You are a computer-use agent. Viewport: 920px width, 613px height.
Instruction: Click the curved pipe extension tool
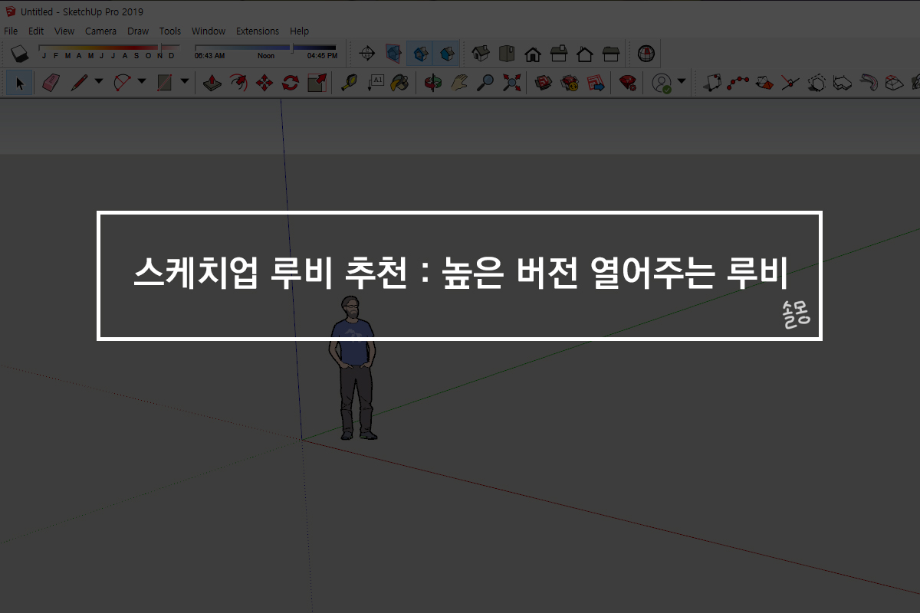(869, 83)
